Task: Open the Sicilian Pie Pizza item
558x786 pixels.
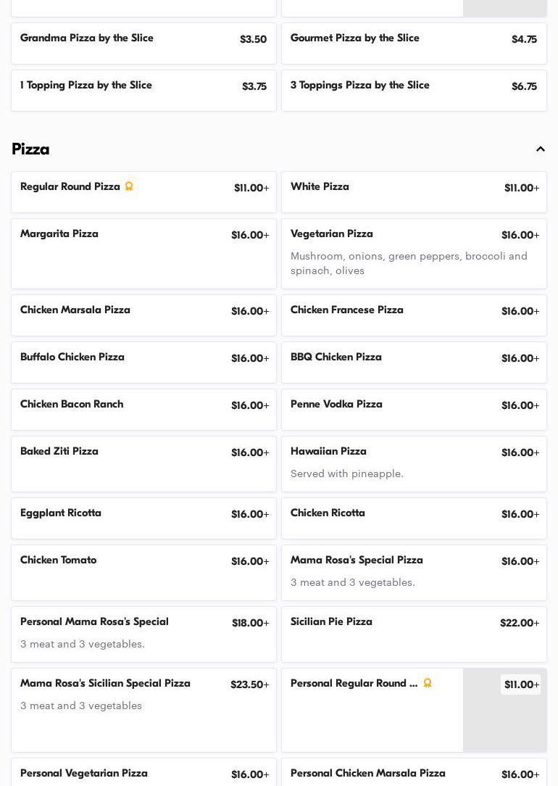Action: click(414, 634)
